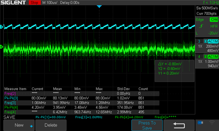Click the Delete button
The width and height of the screenshot is (219, 131).
pos(51,125)
